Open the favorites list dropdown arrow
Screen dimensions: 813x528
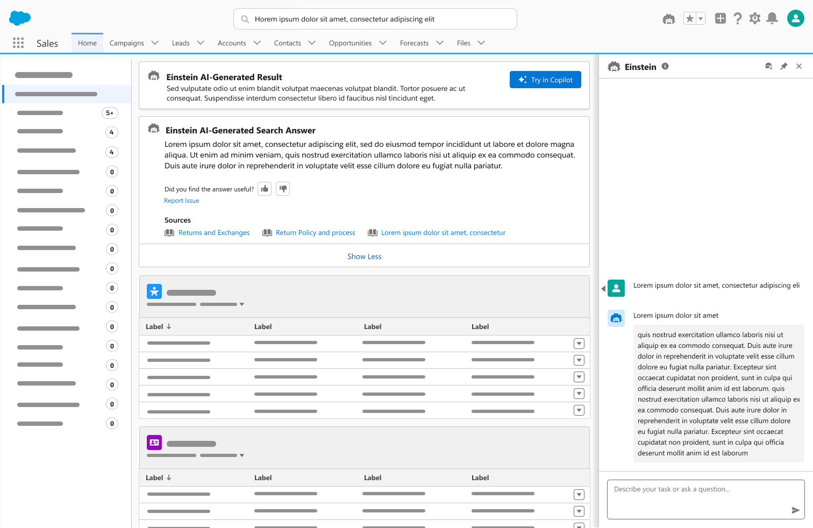pos(701,19)
